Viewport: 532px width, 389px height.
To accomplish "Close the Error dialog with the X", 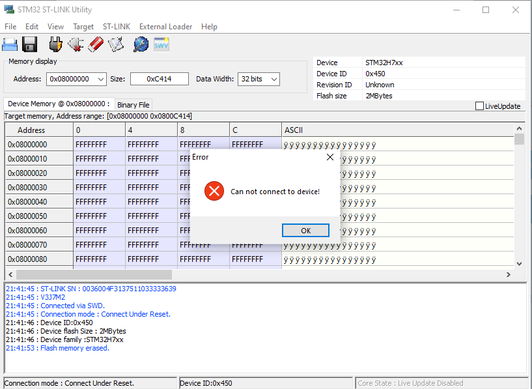I will 329,157.
